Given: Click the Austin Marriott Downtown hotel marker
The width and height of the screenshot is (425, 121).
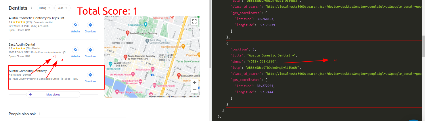Looking at the screenshot, I should (x=141, y=81).
